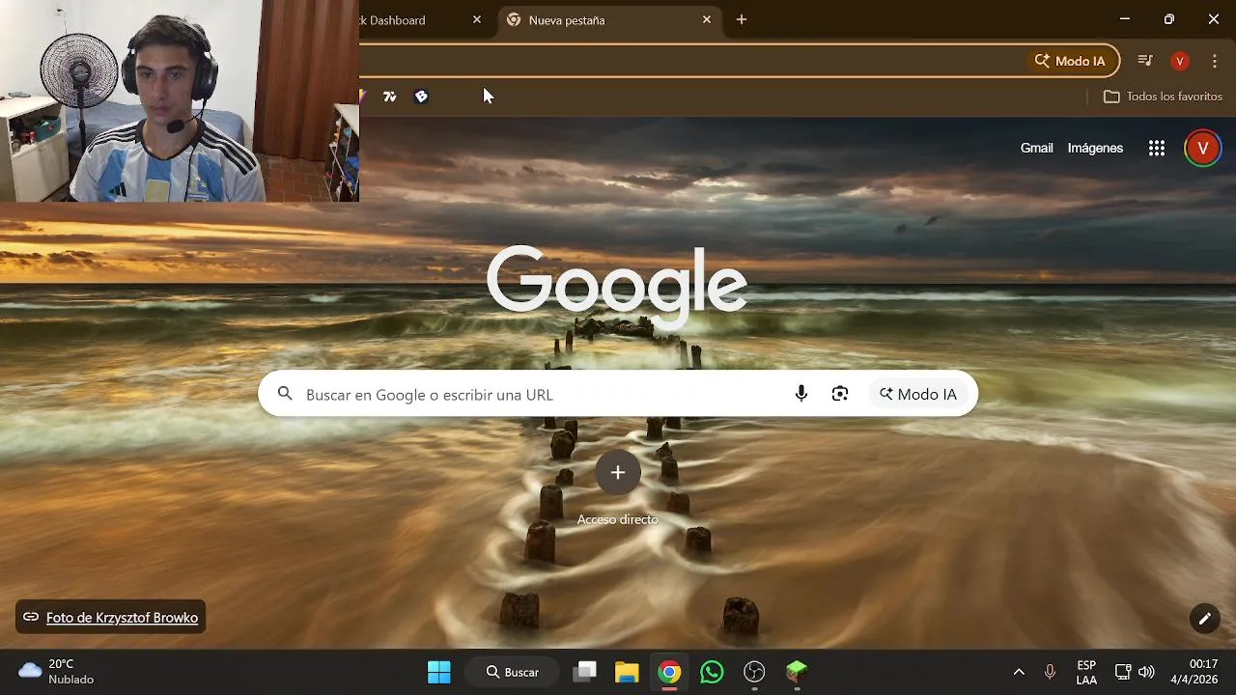Search by image with Lens icon
Viewport: 1236px width, 695px height.
(840, 394)
